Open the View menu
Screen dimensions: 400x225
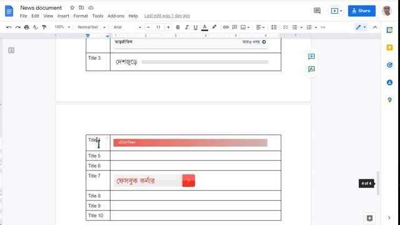[48, 16]
